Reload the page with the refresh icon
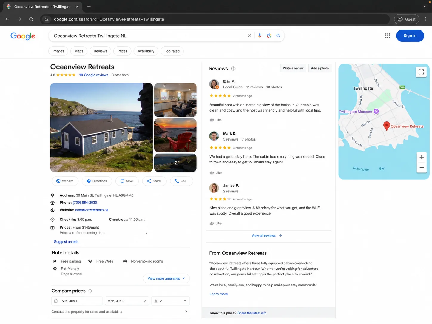 31,19
